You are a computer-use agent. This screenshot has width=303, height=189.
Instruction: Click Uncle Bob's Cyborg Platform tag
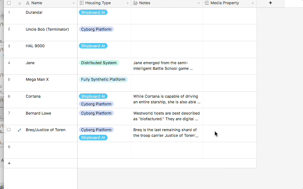[96, 29]
